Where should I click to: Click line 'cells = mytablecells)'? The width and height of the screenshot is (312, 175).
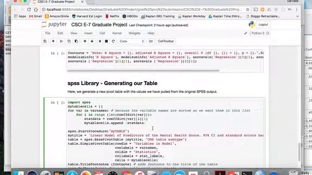[x=136, y=160]
